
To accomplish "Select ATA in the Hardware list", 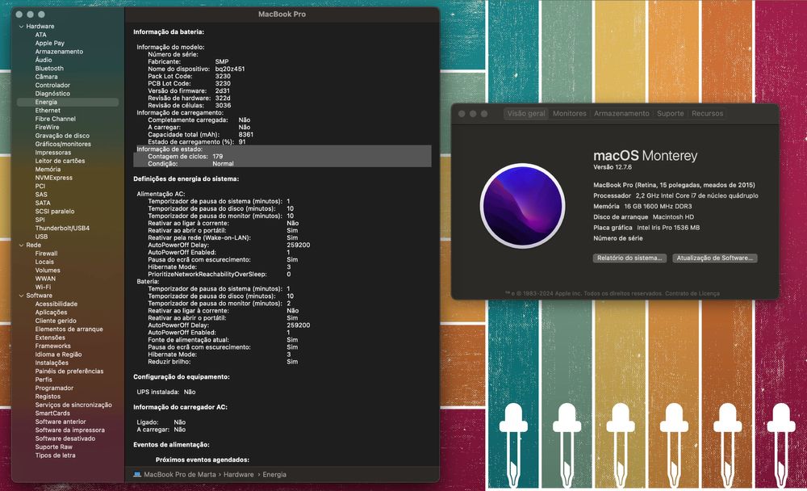I will (40, 35).
